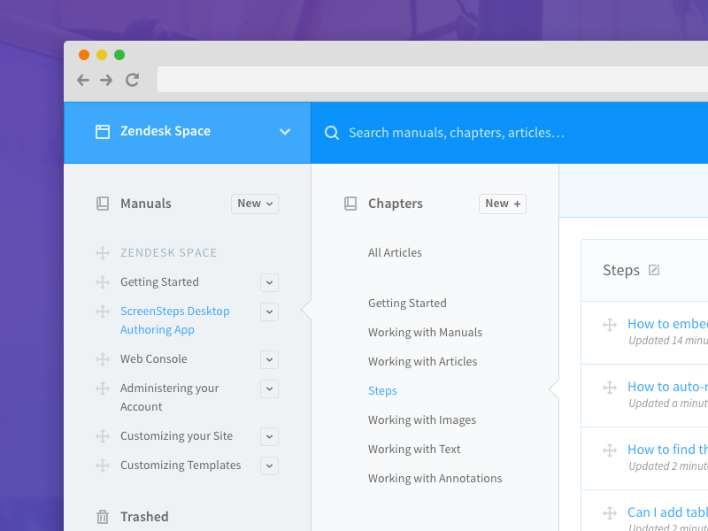
Task: Select the Working with Articles chapter
Action: click(422, 361)
